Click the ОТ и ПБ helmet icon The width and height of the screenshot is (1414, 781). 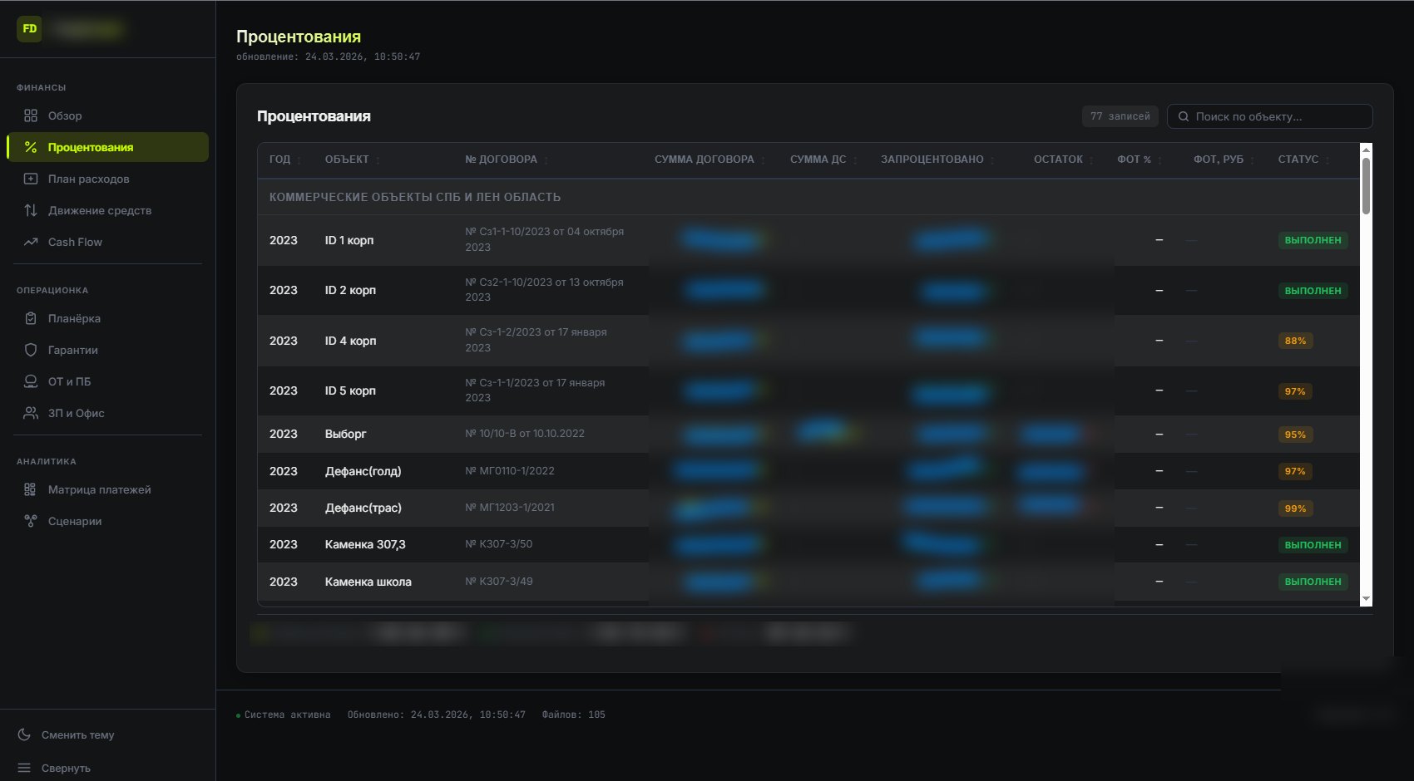(31, 381)
